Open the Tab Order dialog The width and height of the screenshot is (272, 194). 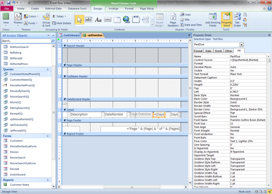237,20
